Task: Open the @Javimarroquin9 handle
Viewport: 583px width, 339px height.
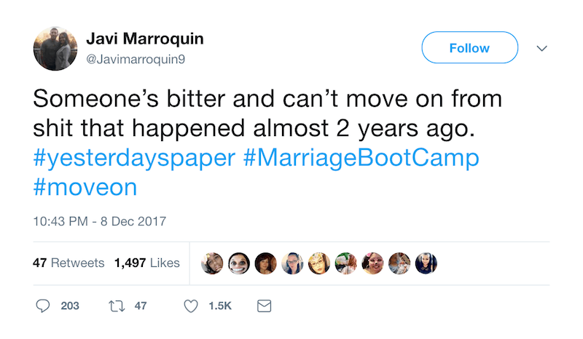Action: tap(136, 59)
